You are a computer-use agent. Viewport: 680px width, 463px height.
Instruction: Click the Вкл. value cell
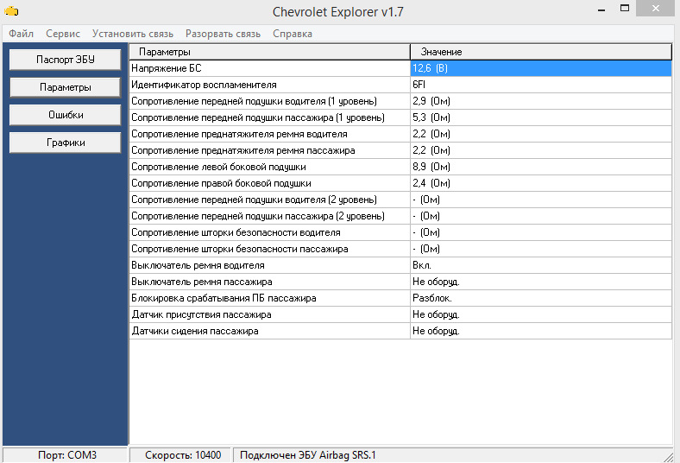pyautogui.click(x=541, y=266)
